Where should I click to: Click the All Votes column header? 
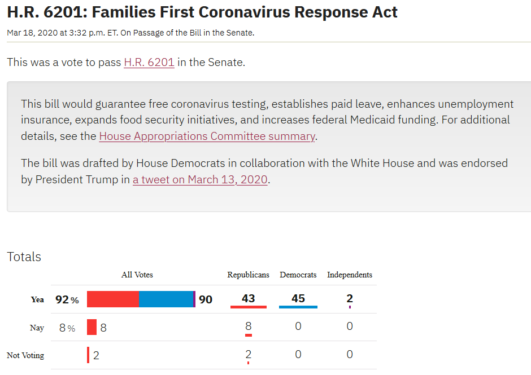click(x=137, y=275)
